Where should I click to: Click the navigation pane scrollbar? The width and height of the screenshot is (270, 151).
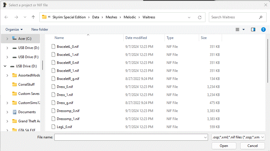click(43, 65)
